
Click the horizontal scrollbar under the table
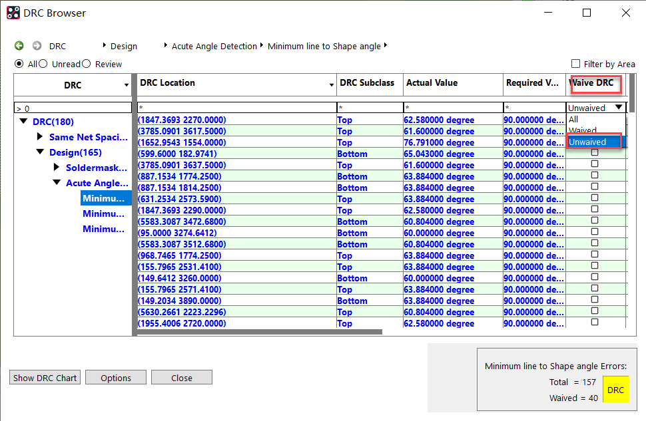click(260, 331)
